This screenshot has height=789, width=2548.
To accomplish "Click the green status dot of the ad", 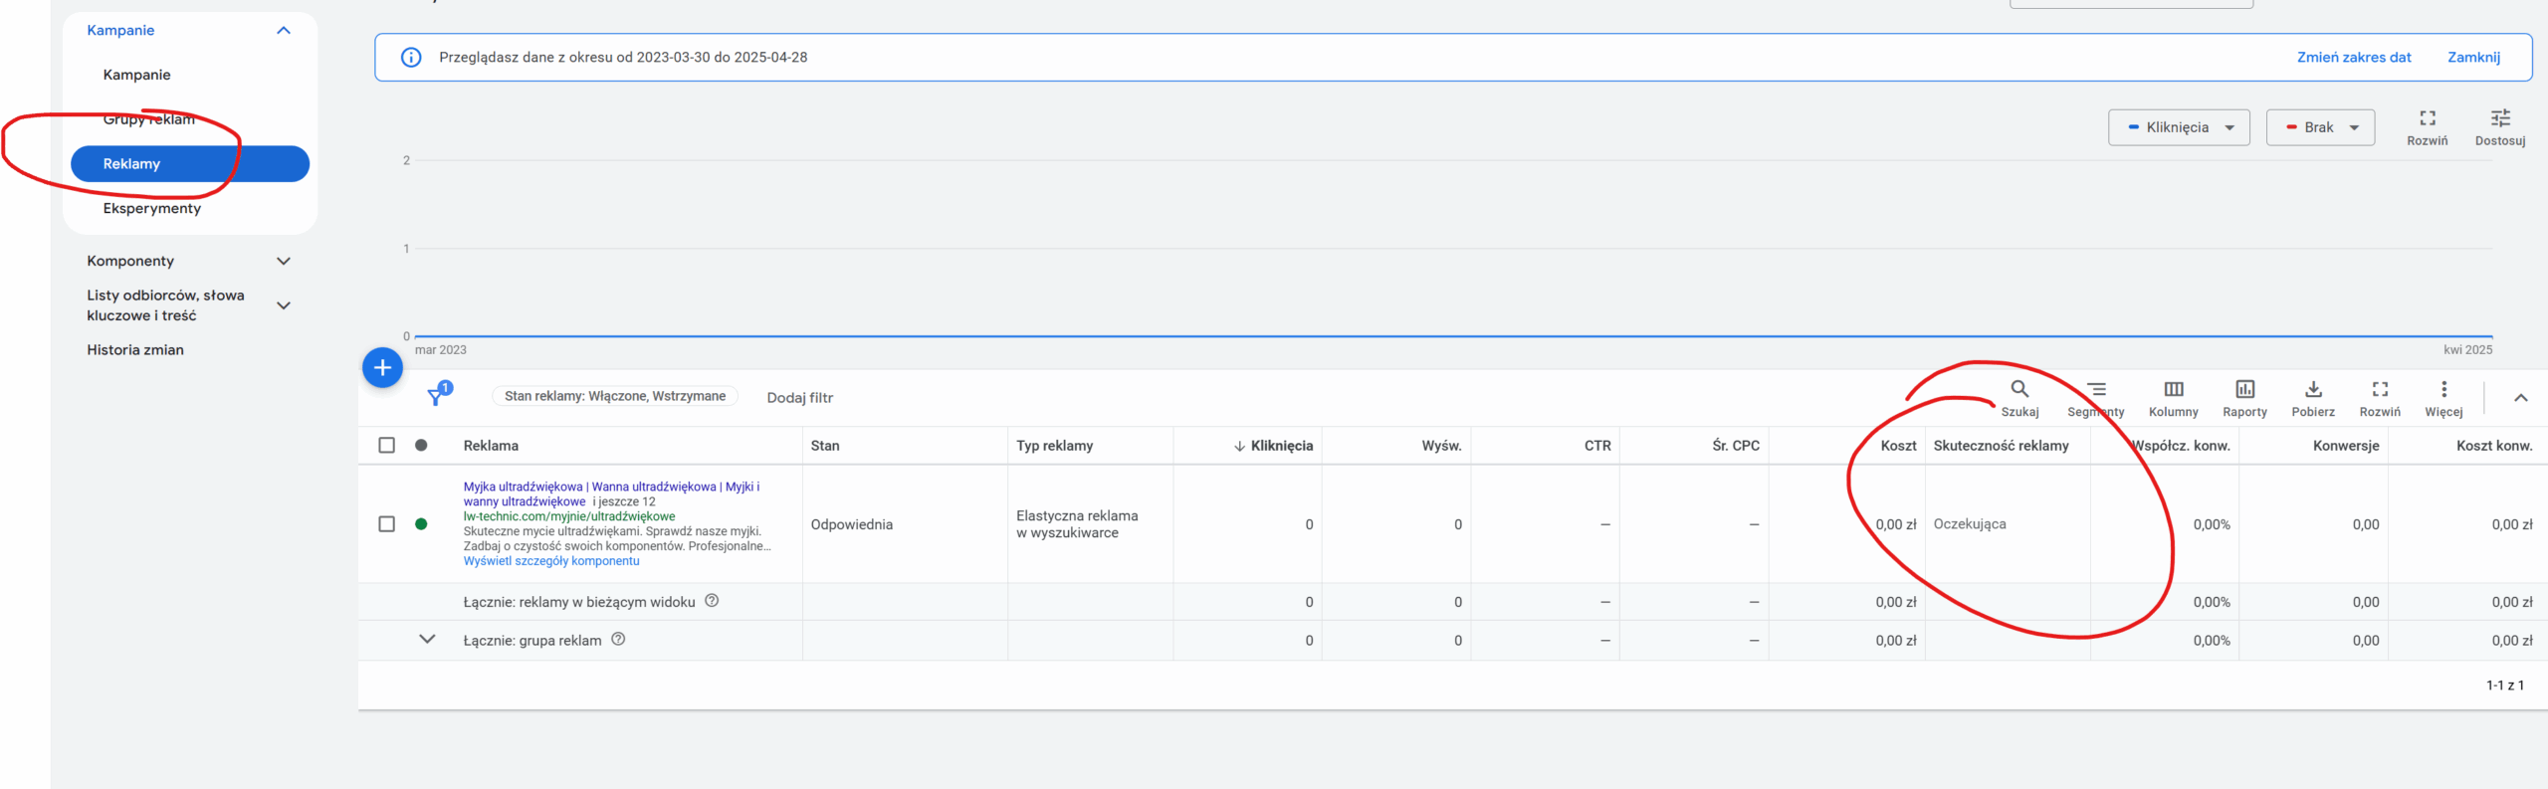I will click(x=421, y=524).
